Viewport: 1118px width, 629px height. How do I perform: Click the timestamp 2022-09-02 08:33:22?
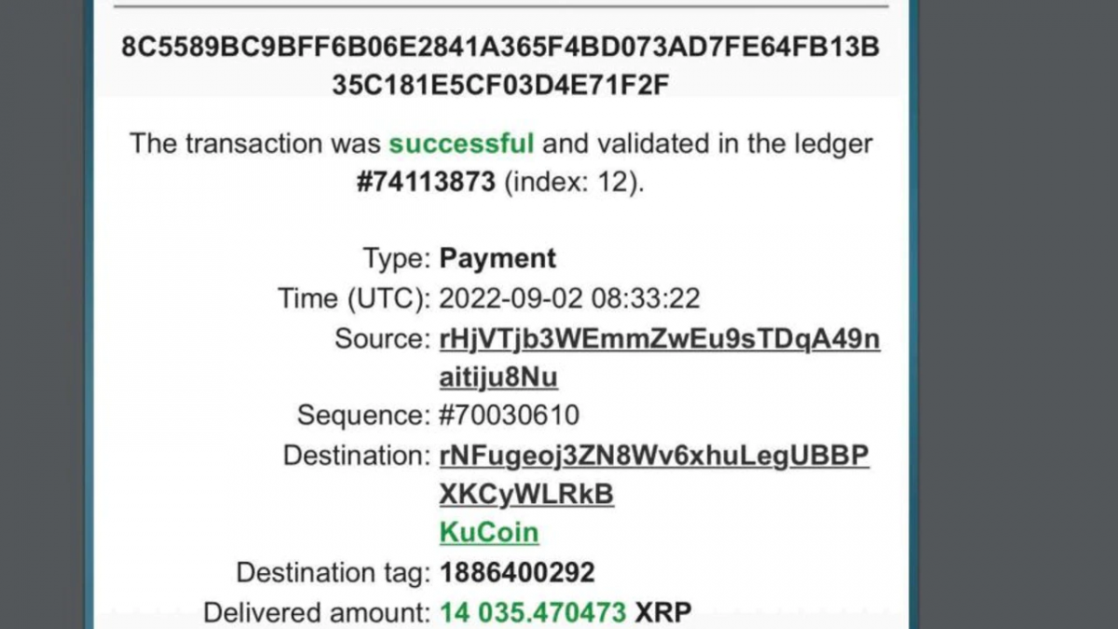point(569,299)
